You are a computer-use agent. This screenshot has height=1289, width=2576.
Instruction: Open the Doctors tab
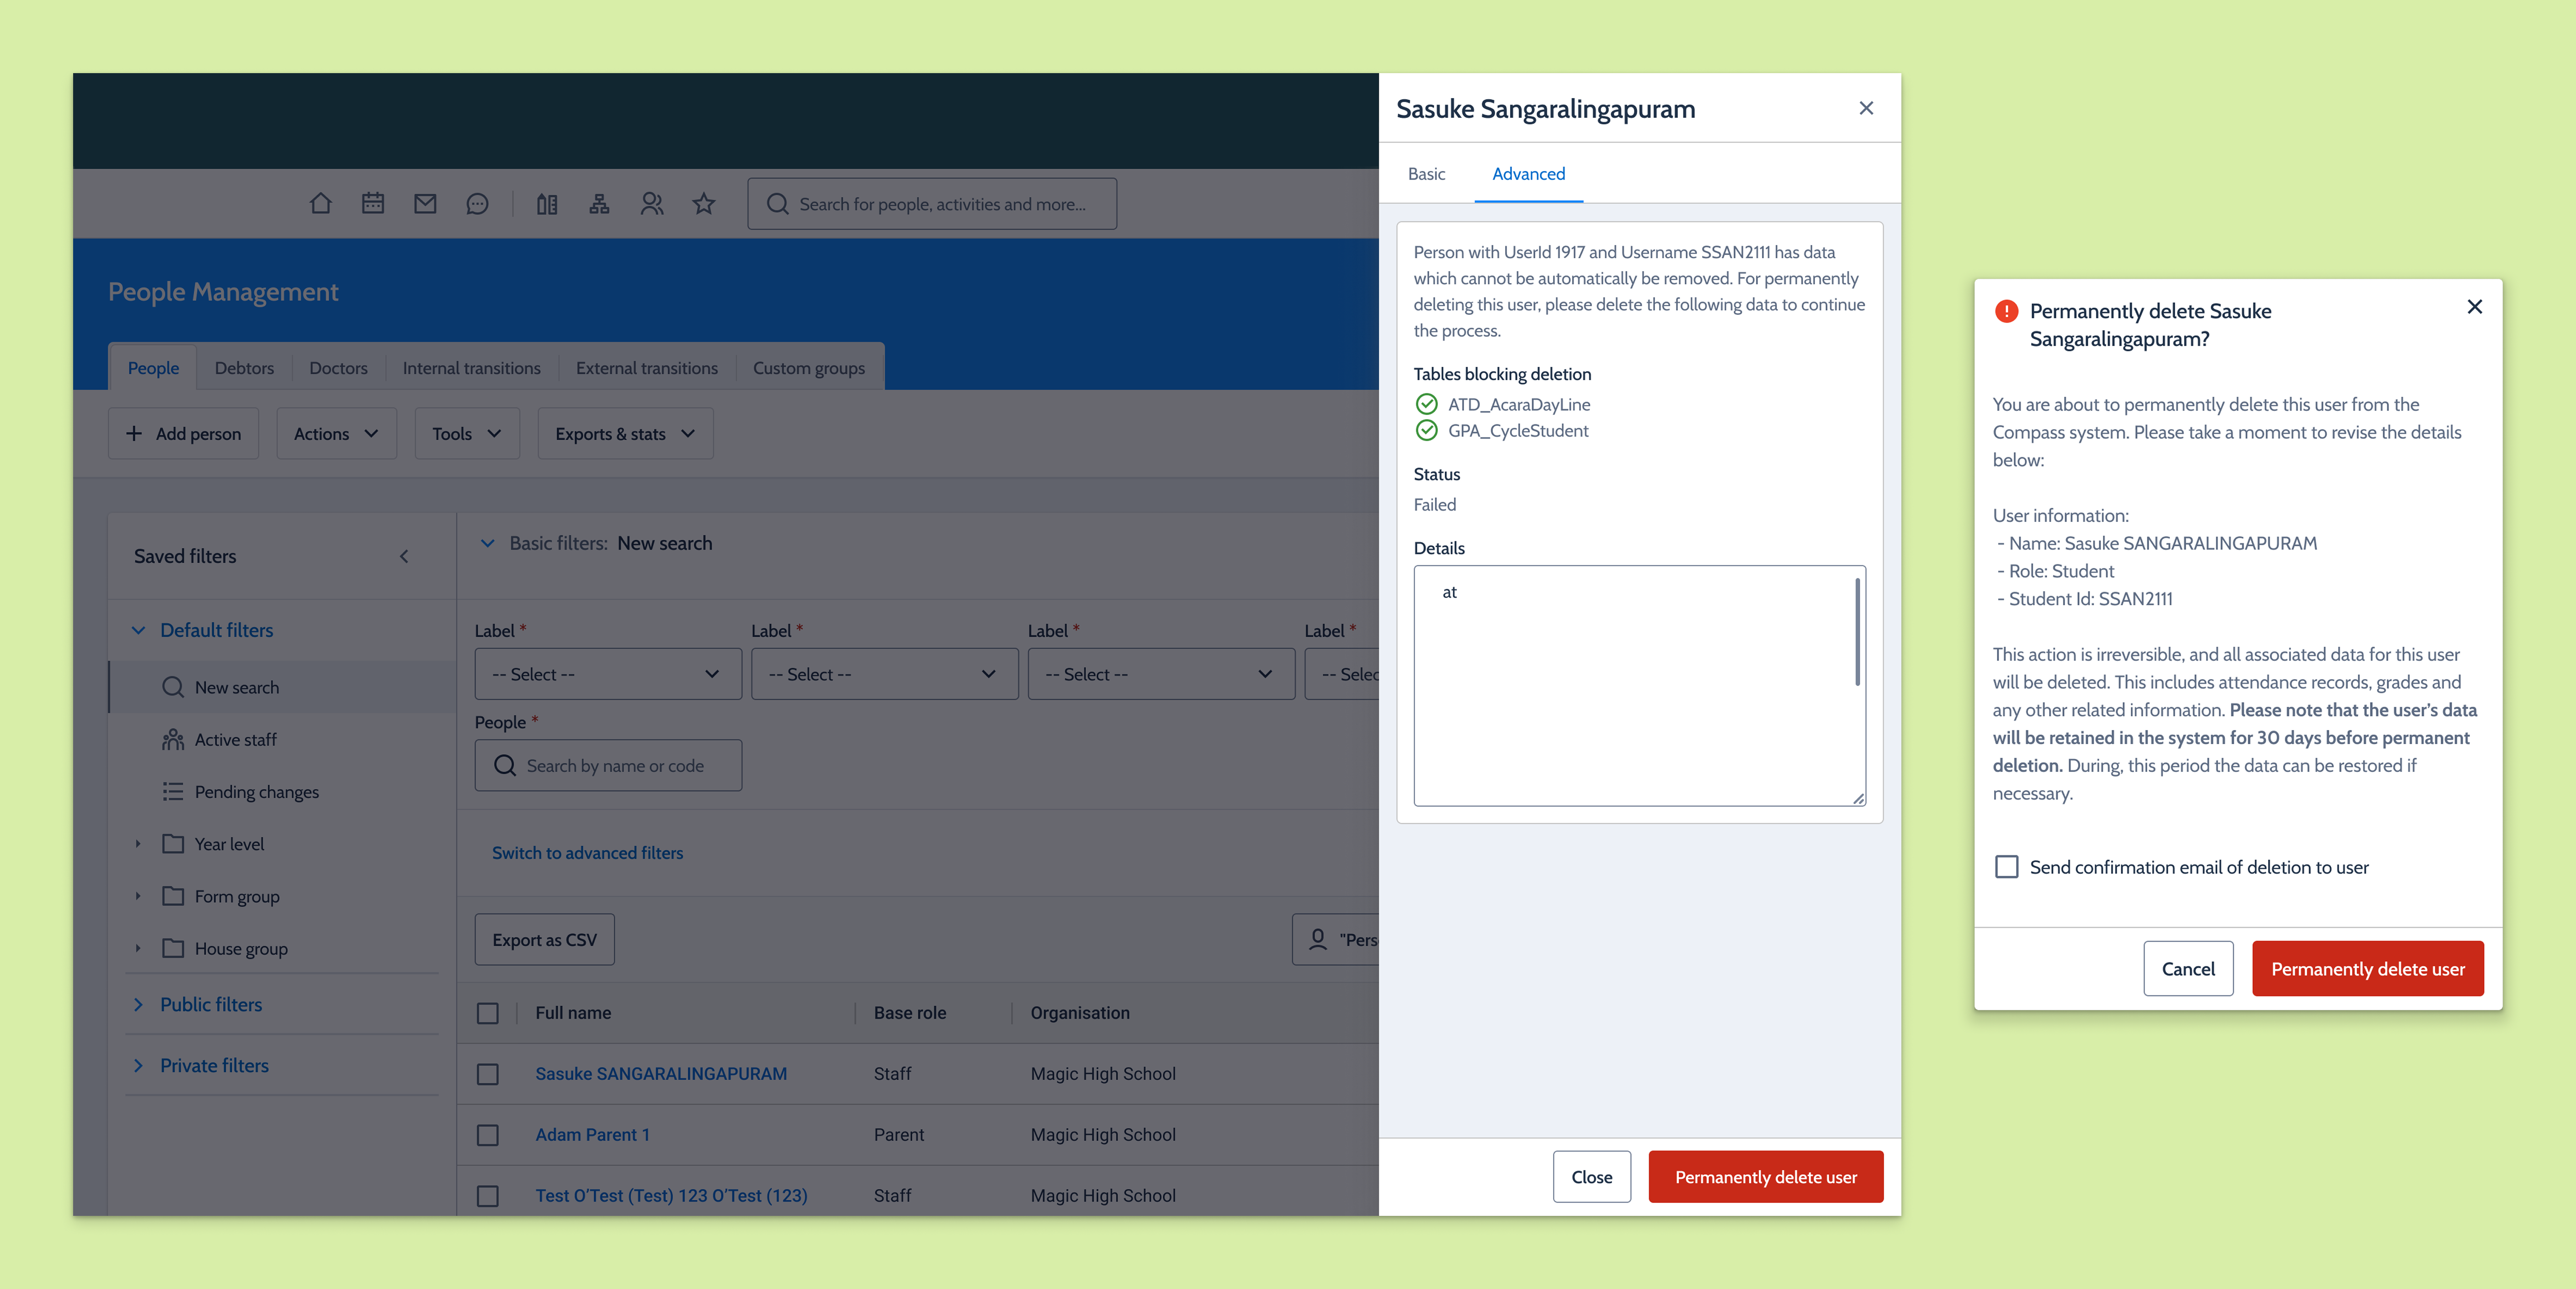(338, 368)
